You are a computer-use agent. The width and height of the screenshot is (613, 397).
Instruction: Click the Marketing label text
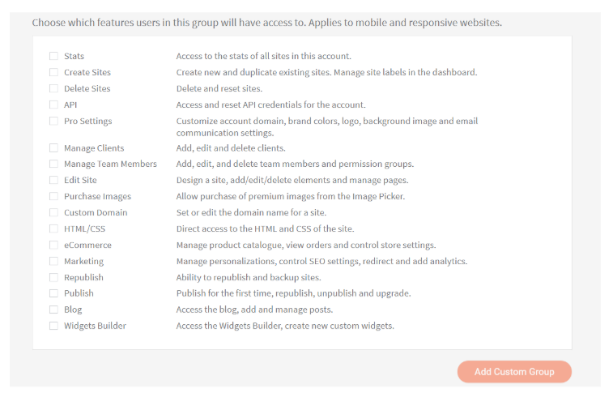pyautogui.click(x=83, y=261)
